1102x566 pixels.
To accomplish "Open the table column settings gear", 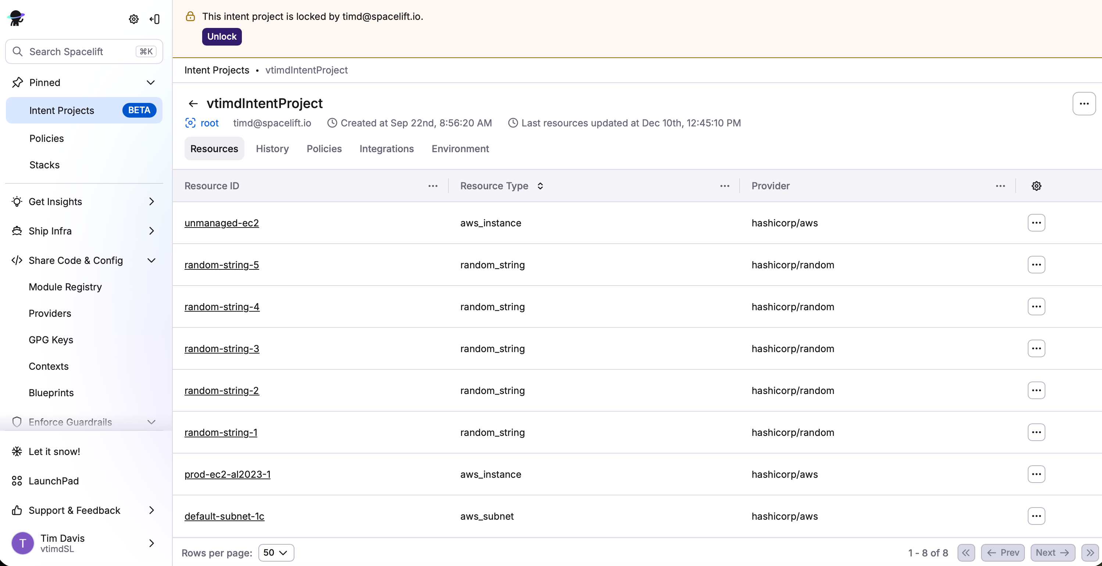I will click(1036, 186).
